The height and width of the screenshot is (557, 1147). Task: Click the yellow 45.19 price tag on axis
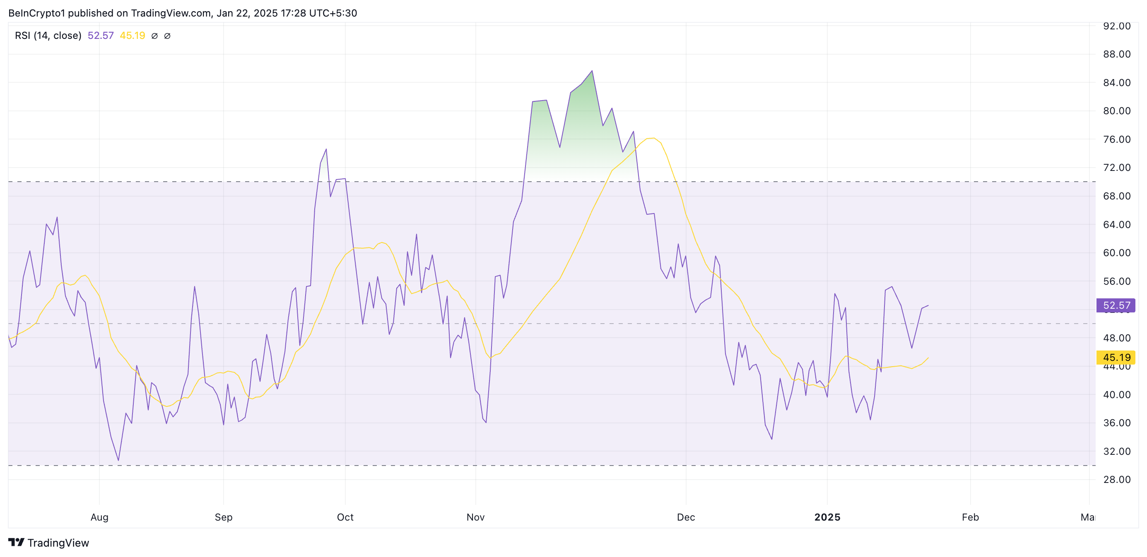[x=1116, y=357]
